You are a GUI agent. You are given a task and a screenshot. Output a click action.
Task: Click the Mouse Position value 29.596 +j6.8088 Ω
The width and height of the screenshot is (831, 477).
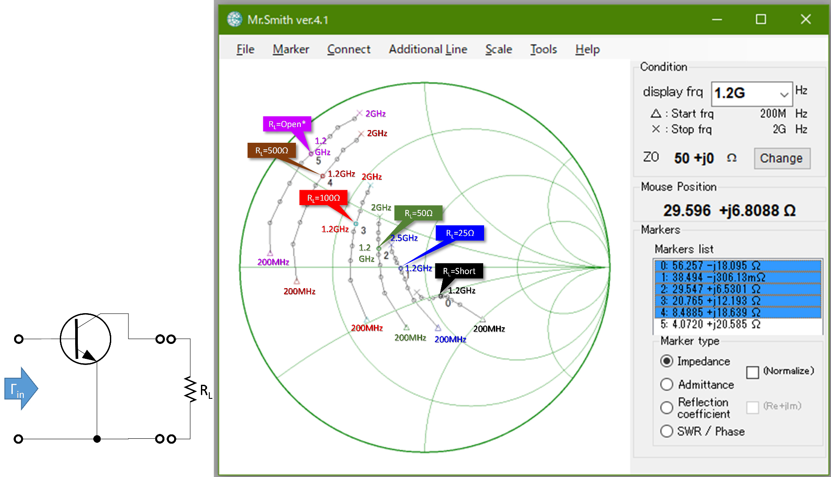click(729, 210)
